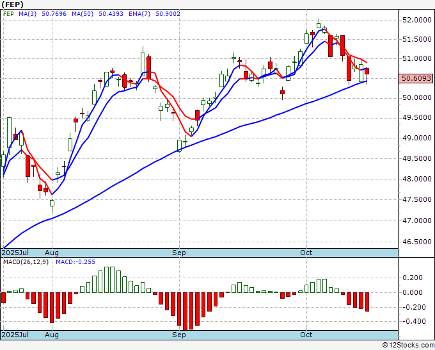Click 2025Jul on the price chart axis

pyautogui.click(x=15, y=253)
